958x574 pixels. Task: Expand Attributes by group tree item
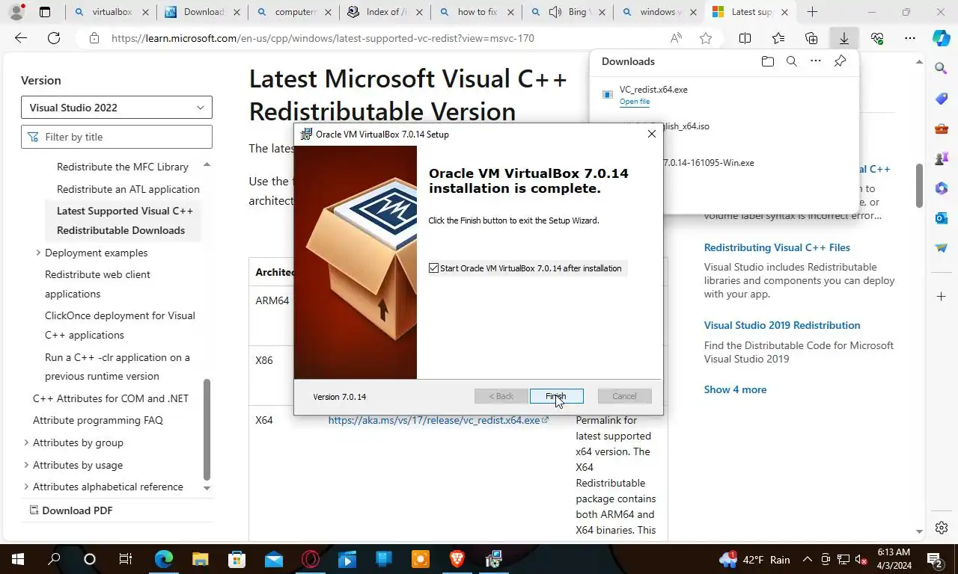click(x=26, y=442)
